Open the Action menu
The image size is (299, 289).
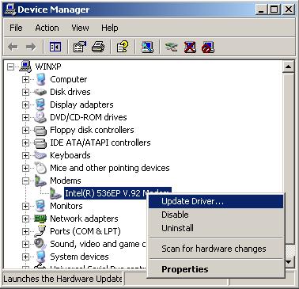[47, 28]
